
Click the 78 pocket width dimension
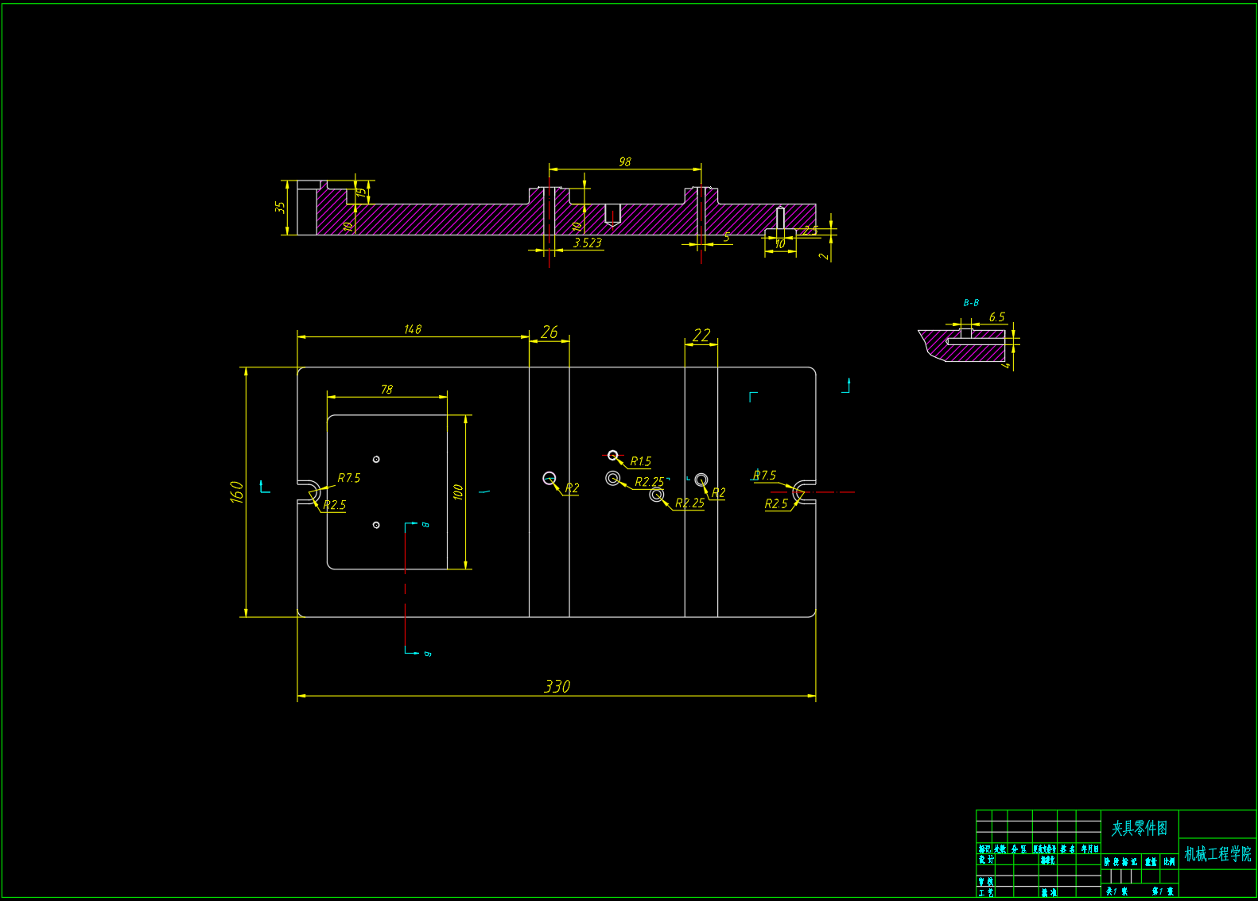coord(386,390)
